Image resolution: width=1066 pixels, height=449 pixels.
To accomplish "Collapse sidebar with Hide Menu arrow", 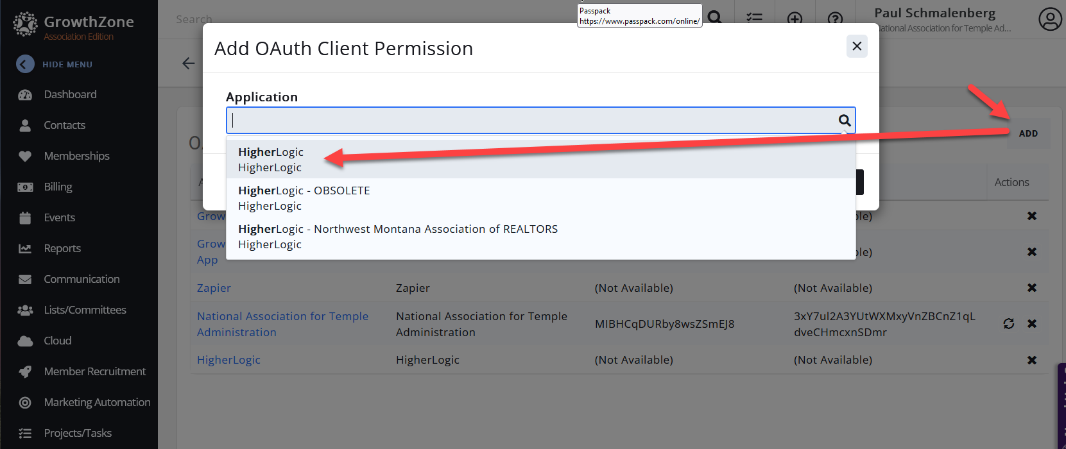I will point(25,64).
